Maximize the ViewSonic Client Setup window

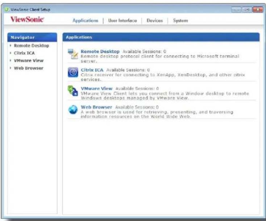tap(247, 9)
